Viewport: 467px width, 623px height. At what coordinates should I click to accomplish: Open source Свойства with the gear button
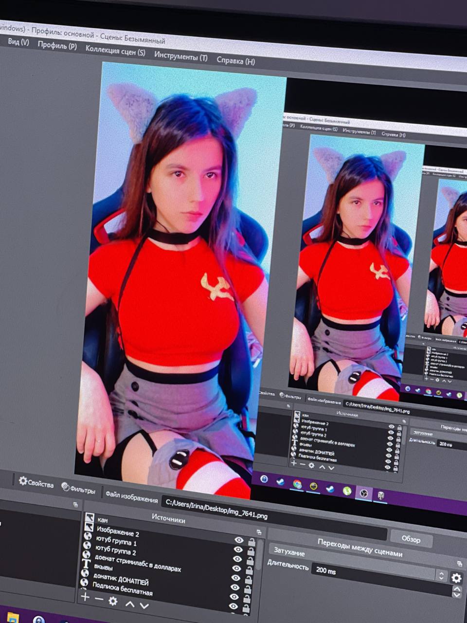pos(36,483)
